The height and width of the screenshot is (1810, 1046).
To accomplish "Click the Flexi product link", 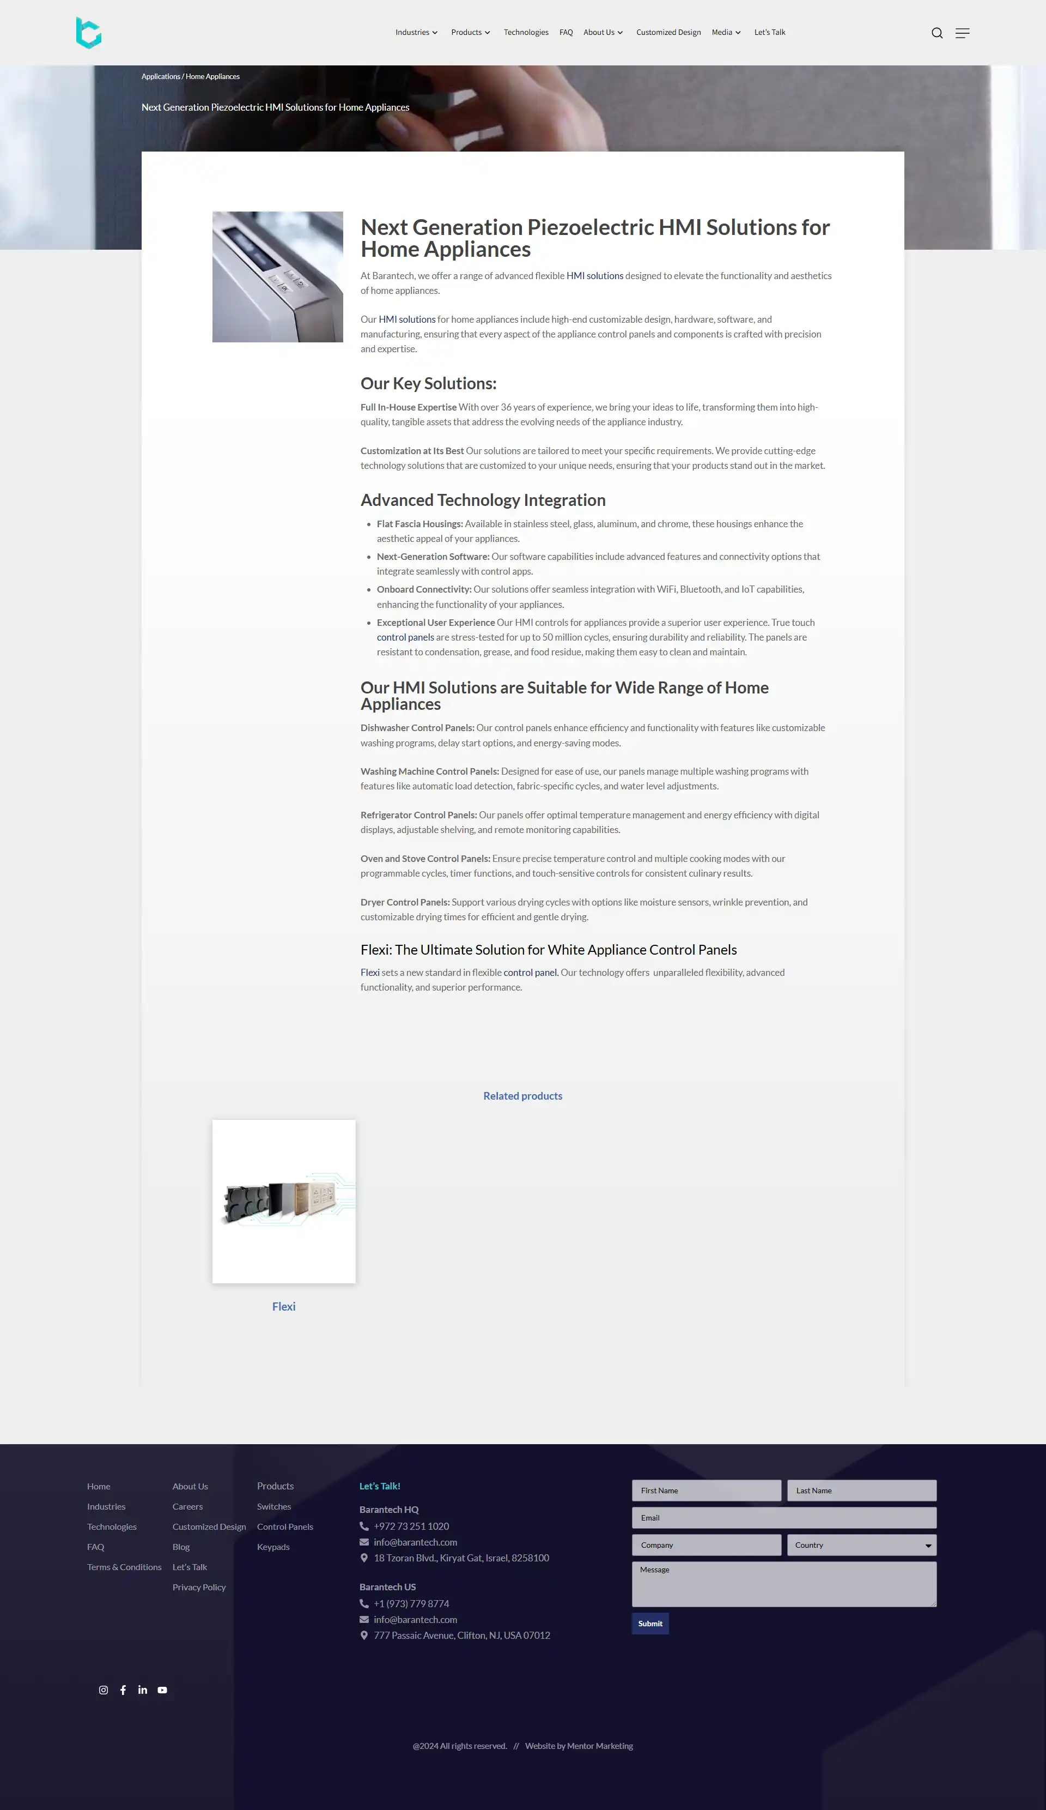I will click(x=284, y=1306).
